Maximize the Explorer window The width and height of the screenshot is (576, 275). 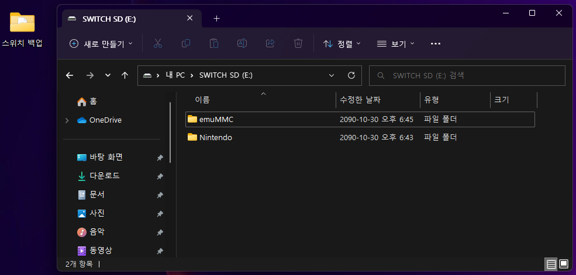(532, 13)
